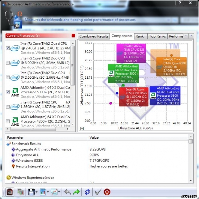Click the magenta Atom D525 data point
Viewport: 199px width, 199px height.
[x=111, y=103]
